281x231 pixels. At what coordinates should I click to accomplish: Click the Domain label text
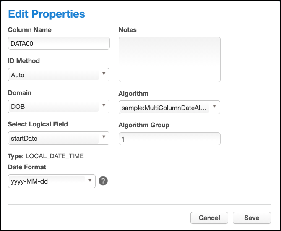pyautogui.click(x=20, y=93)
